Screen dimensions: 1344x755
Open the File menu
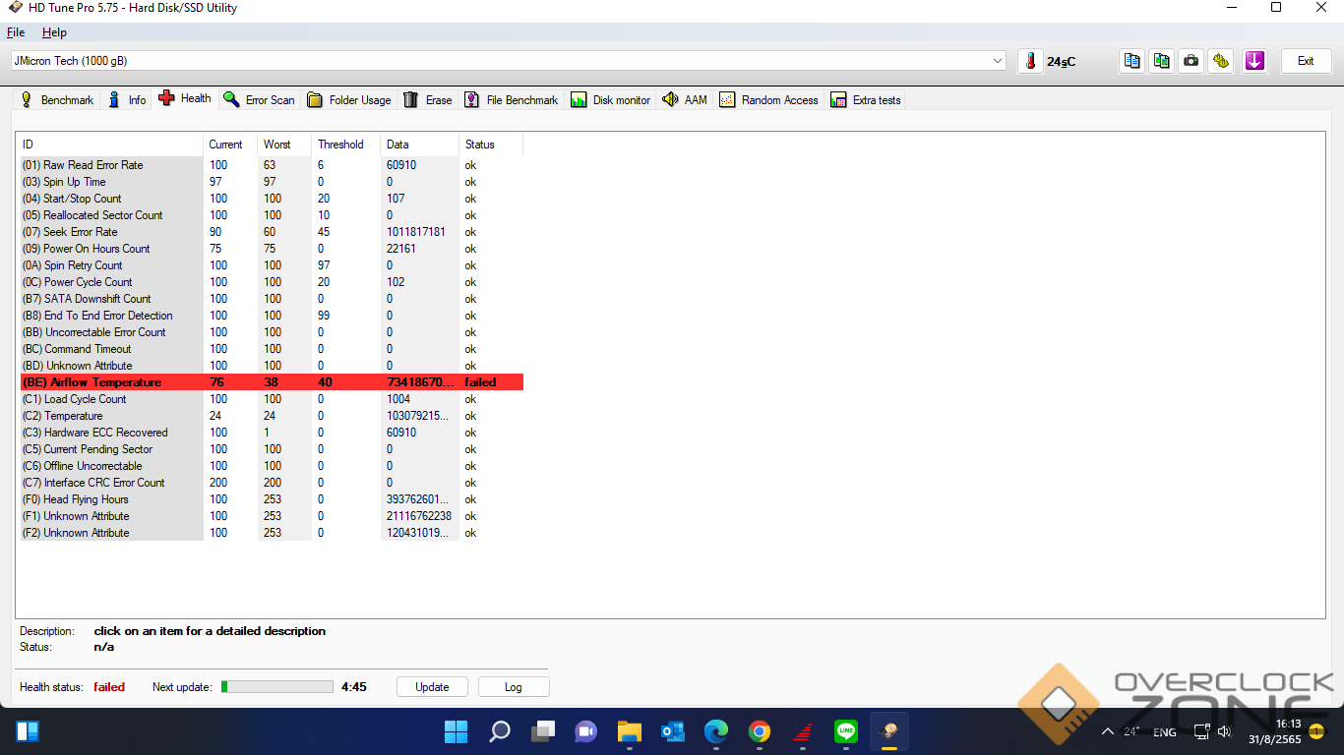click(x=16, y=32)
